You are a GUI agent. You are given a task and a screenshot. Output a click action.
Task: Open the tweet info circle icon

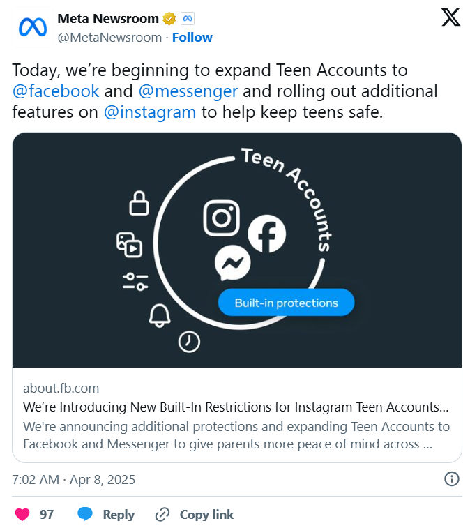click(451, 478)
